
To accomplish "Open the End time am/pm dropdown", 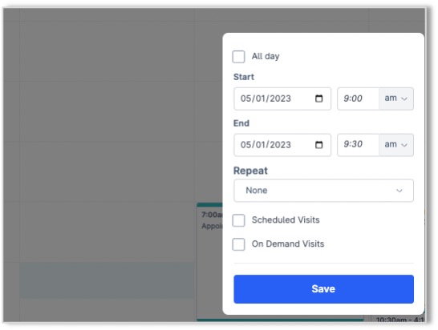I will point(396,145).
